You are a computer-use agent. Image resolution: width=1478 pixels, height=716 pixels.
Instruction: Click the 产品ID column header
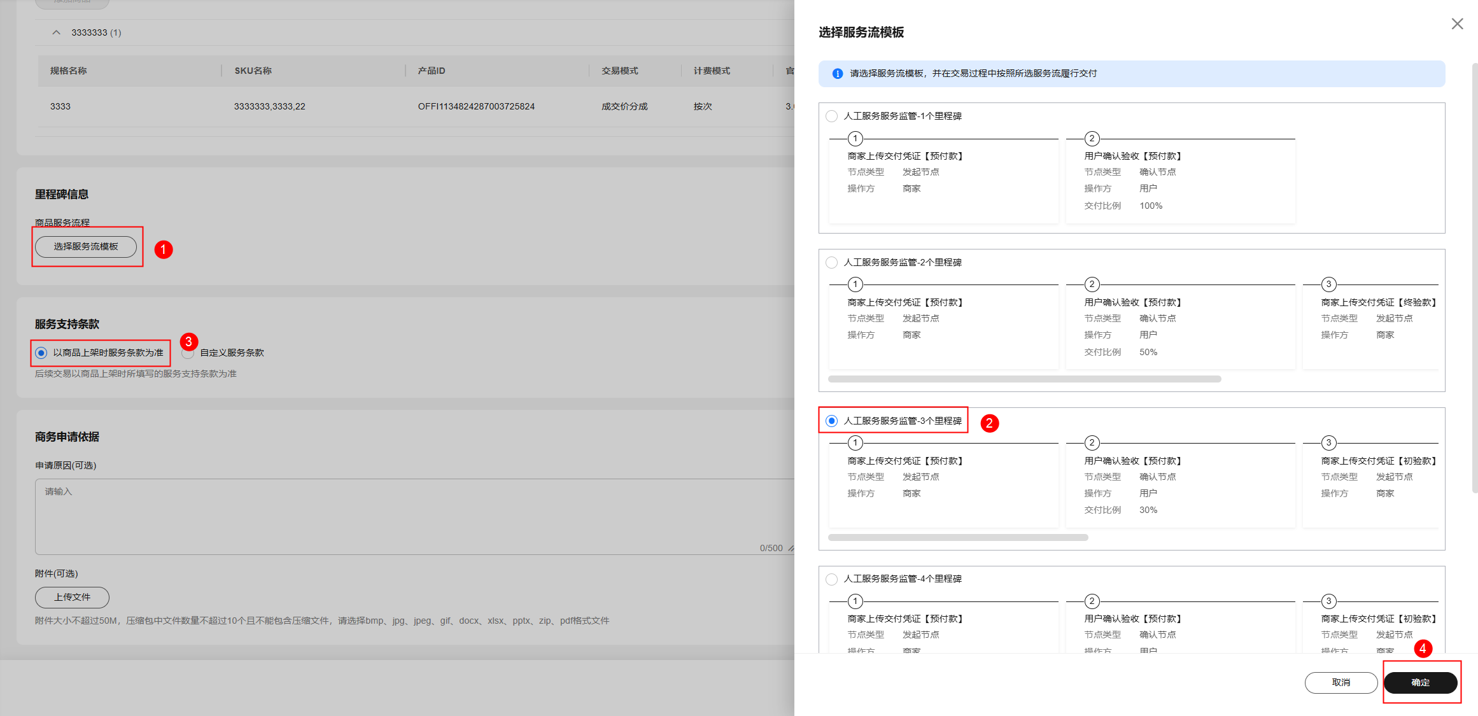tap(432, 71)
